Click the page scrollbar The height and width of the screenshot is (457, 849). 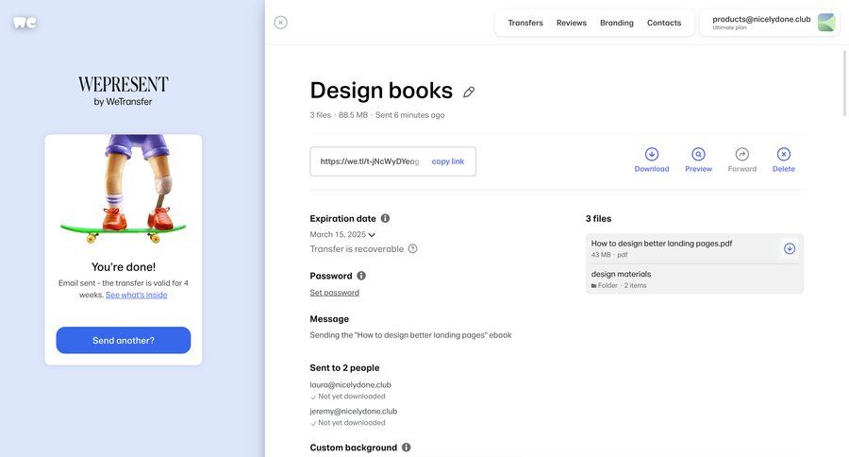[x=844, y=83]
